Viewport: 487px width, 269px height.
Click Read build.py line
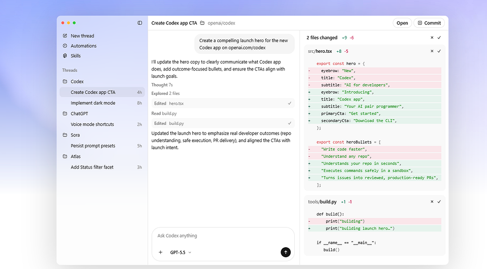[164, 113]
